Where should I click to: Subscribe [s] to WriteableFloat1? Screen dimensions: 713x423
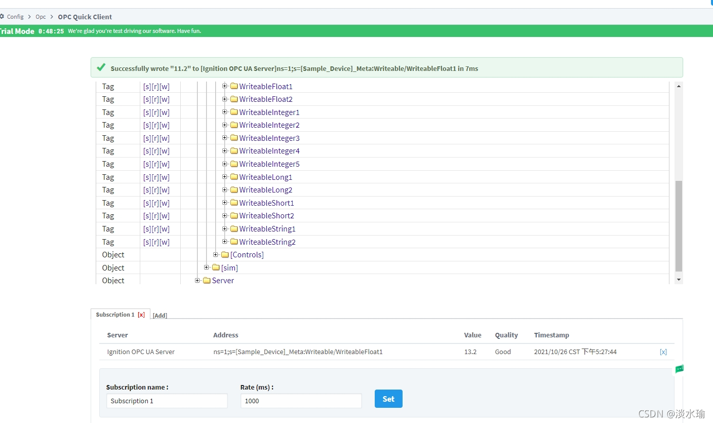(147, 87)
